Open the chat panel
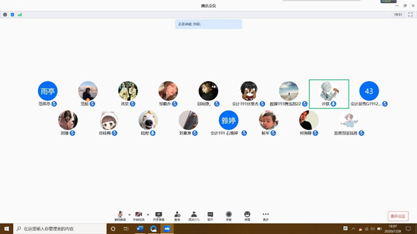Screen dimensions: 417x234 (x=210, y=216)
